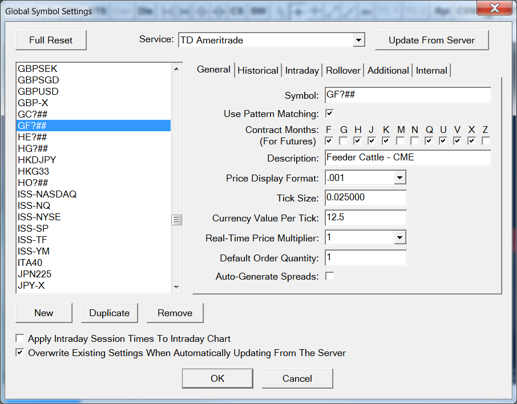Open the Price Display Format dropdown
This screenshot has width=517, height=404.
coord(399,178)
